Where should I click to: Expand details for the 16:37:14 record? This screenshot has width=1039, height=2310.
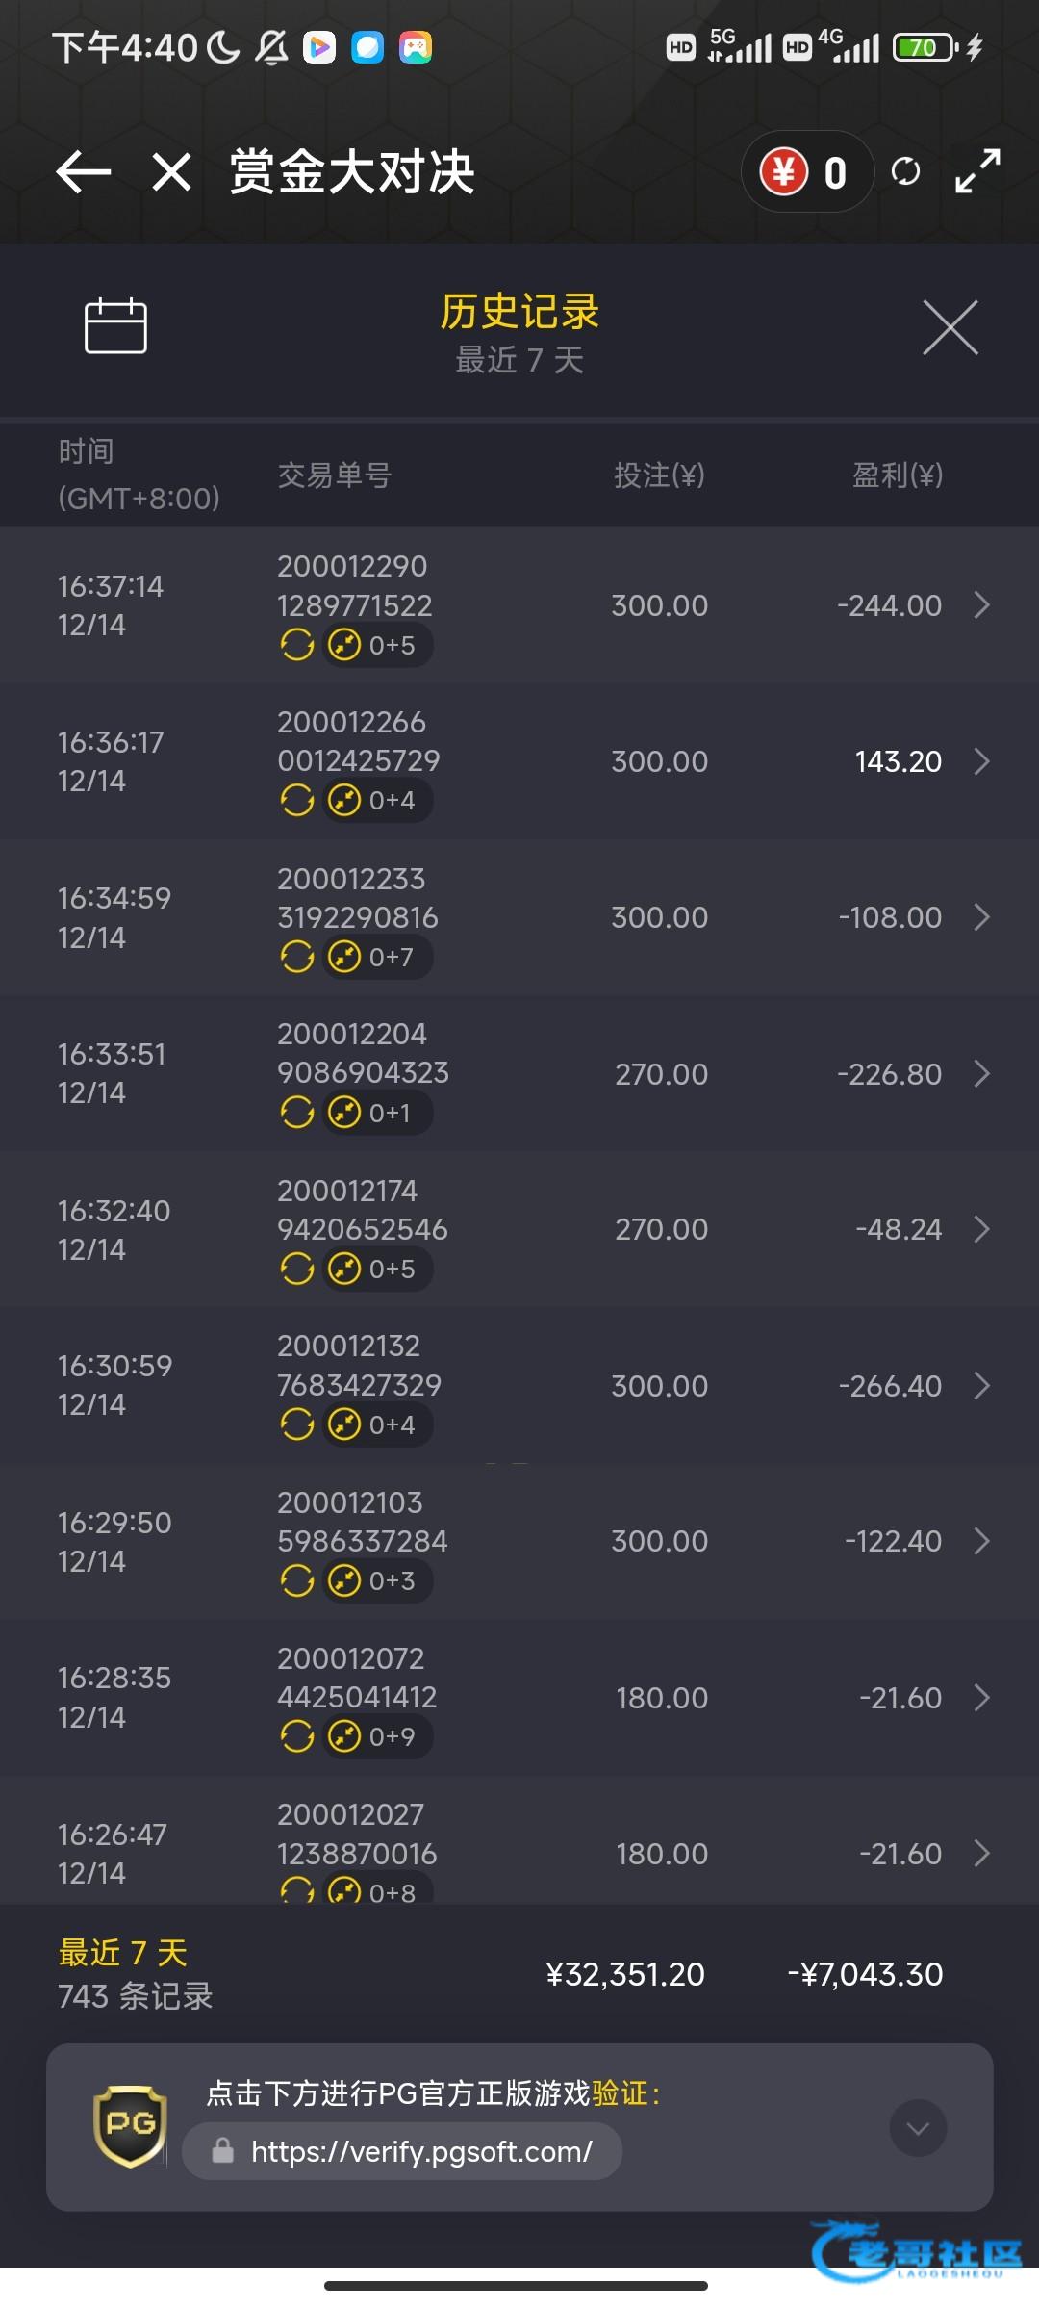(x=981, y=605)
